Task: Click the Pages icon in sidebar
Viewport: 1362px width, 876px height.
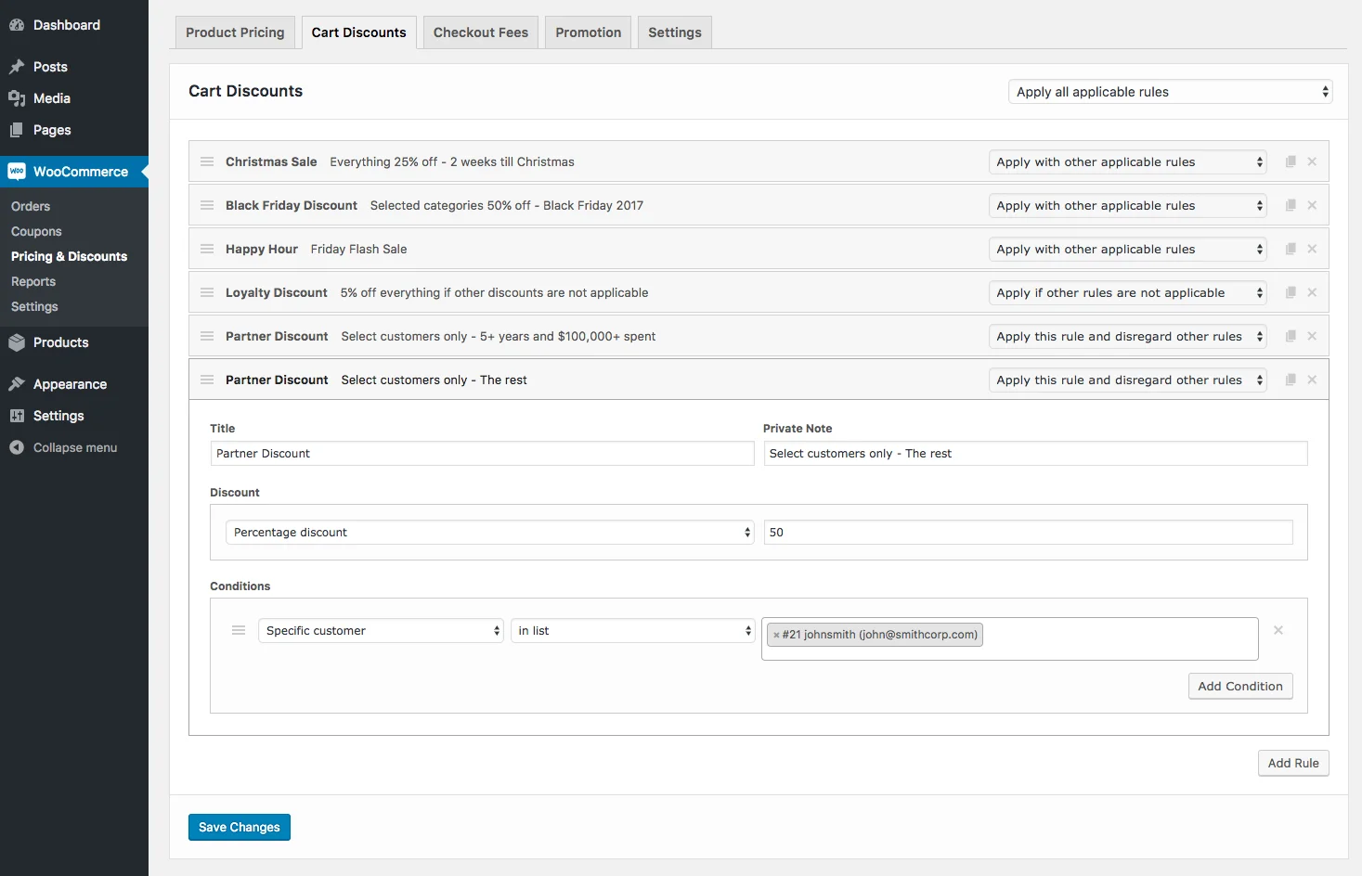Action: tap(18, 130)
